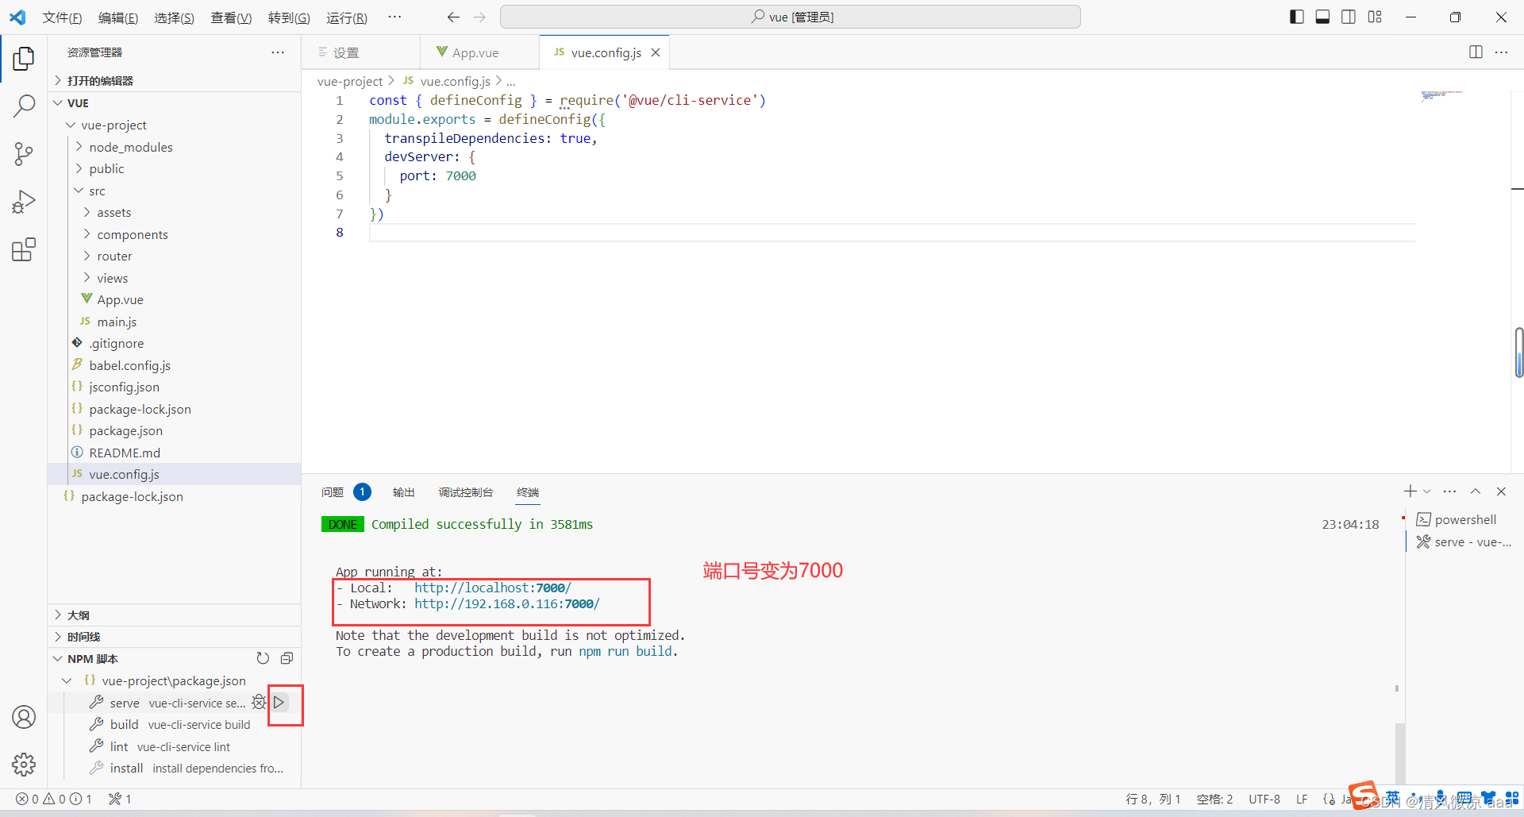Open the Selection menu
This screenshot has height=817, width=1524.
click(x=175, y=17)
